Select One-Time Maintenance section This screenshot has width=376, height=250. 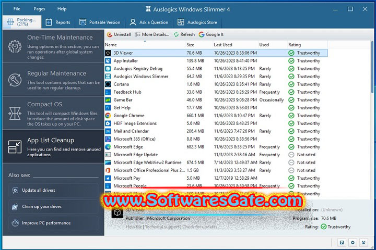coord(53,46)
